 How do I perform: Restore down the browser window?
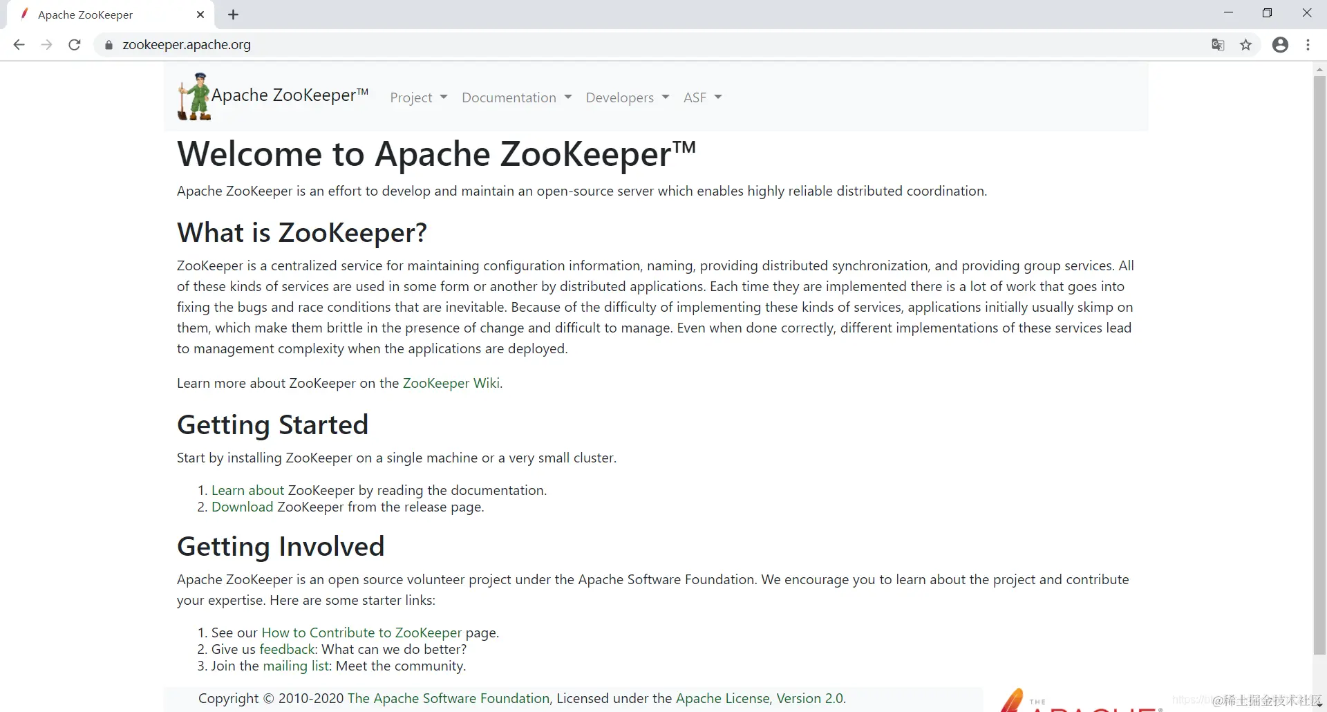[x=1267, y=13]
